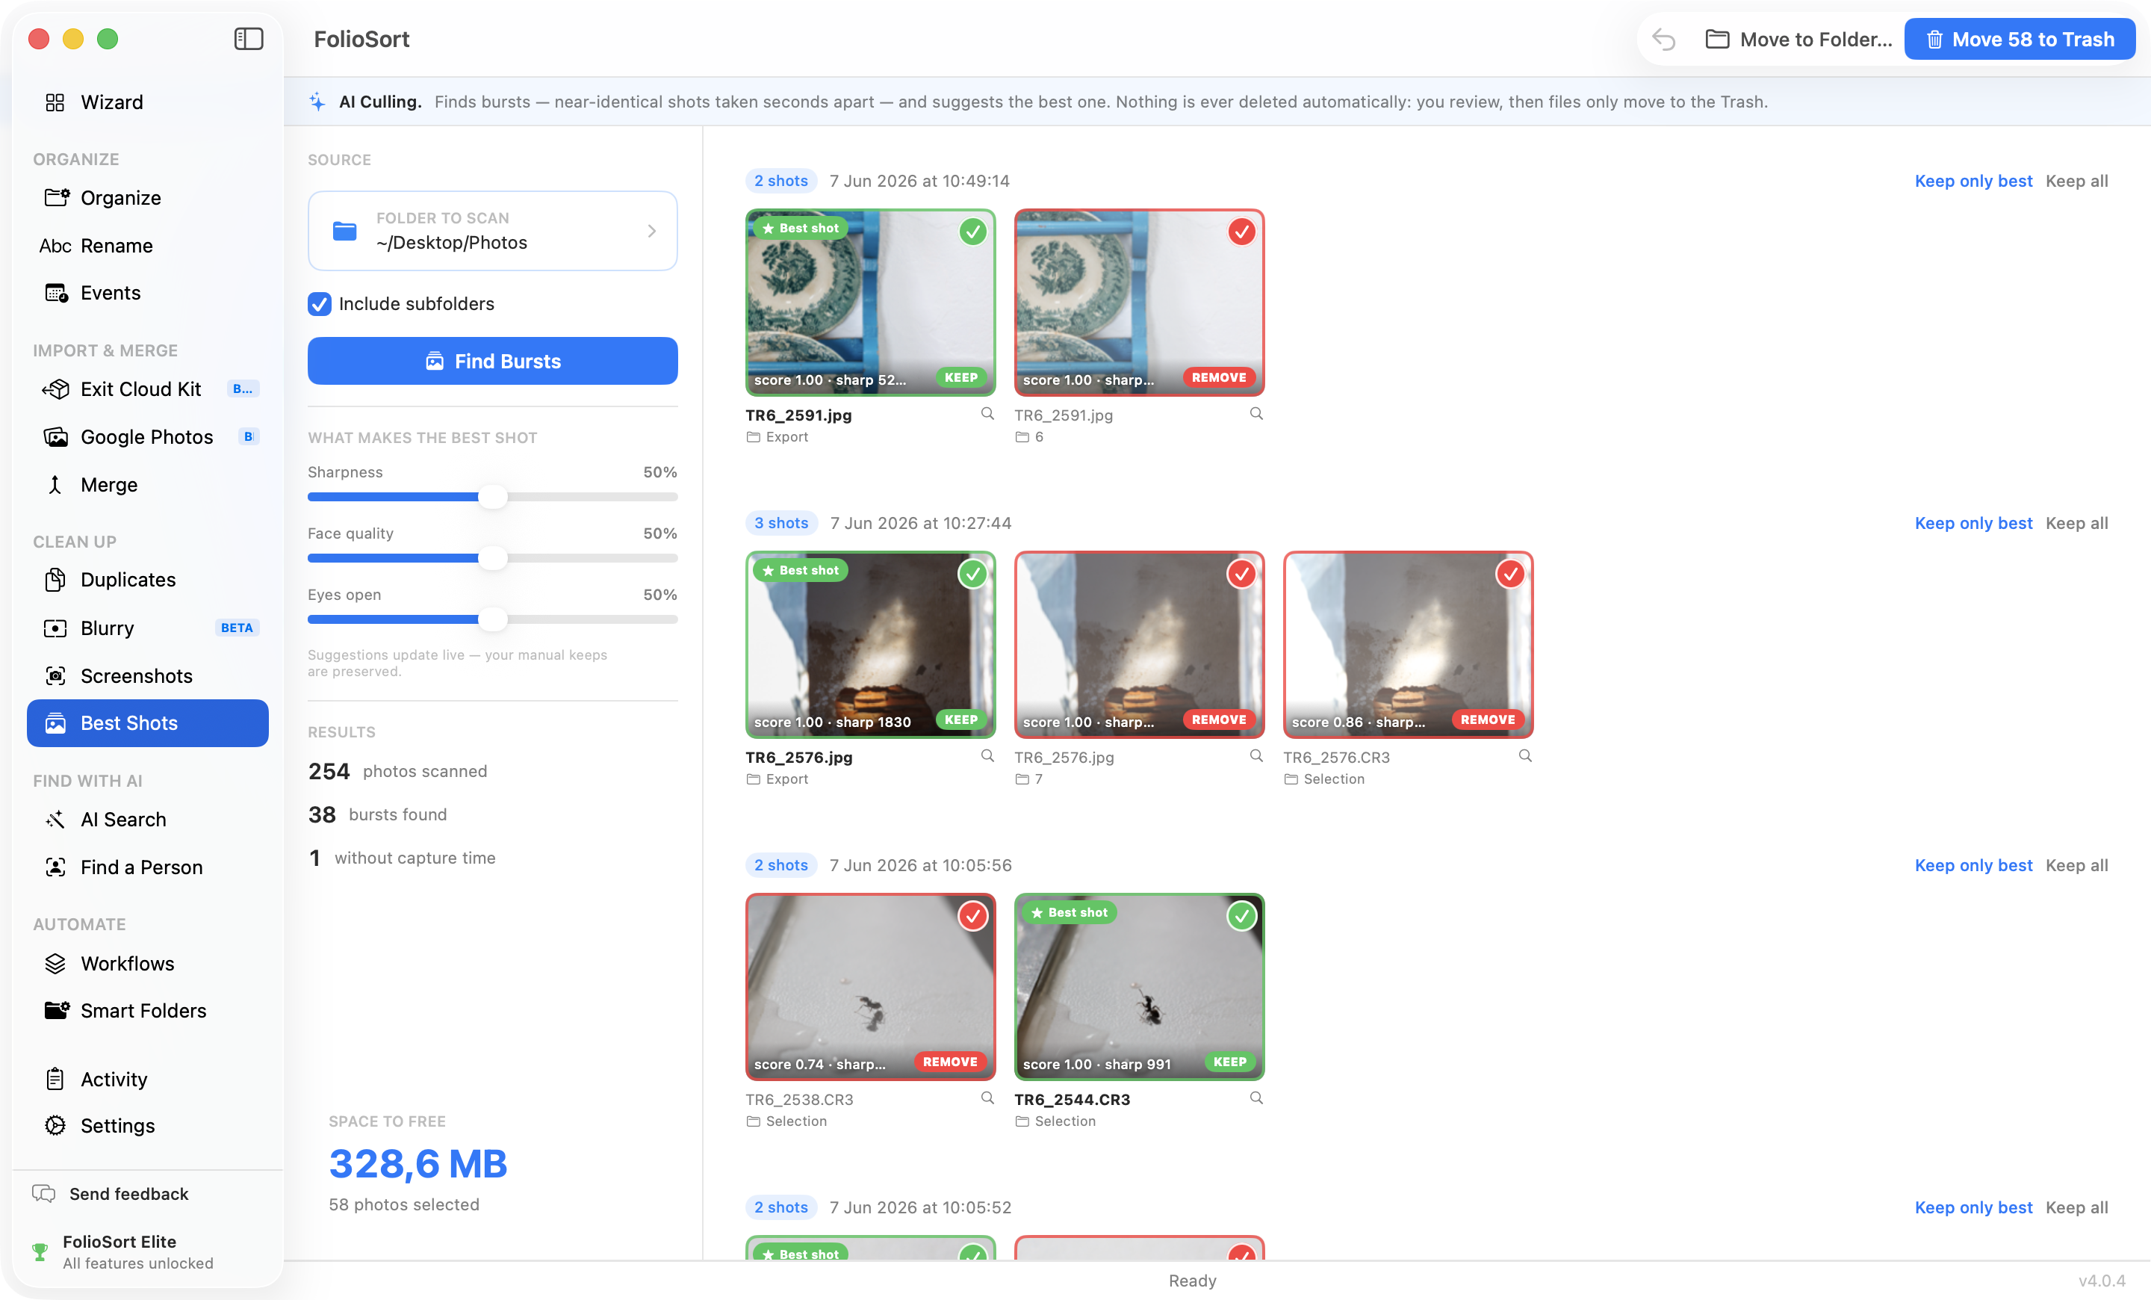Click the Merge sidebar icon
Image resolution: width=2151 pixels, height=1300 pixels.
tap(55, 485)
